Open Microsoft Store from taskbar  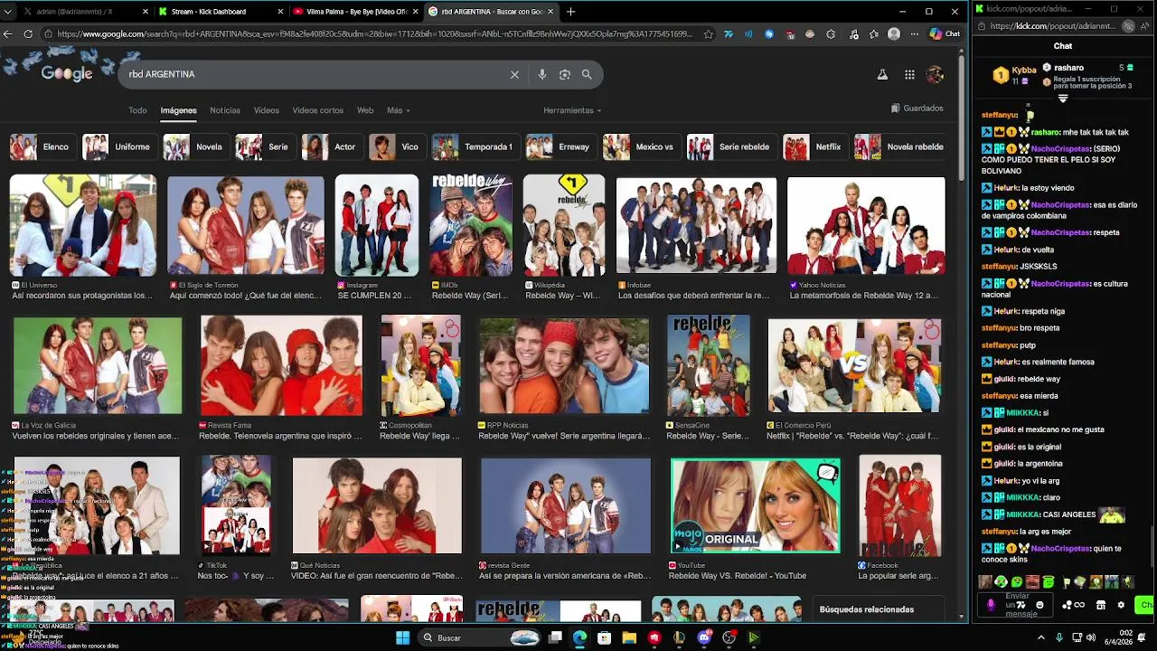point(605,637)
